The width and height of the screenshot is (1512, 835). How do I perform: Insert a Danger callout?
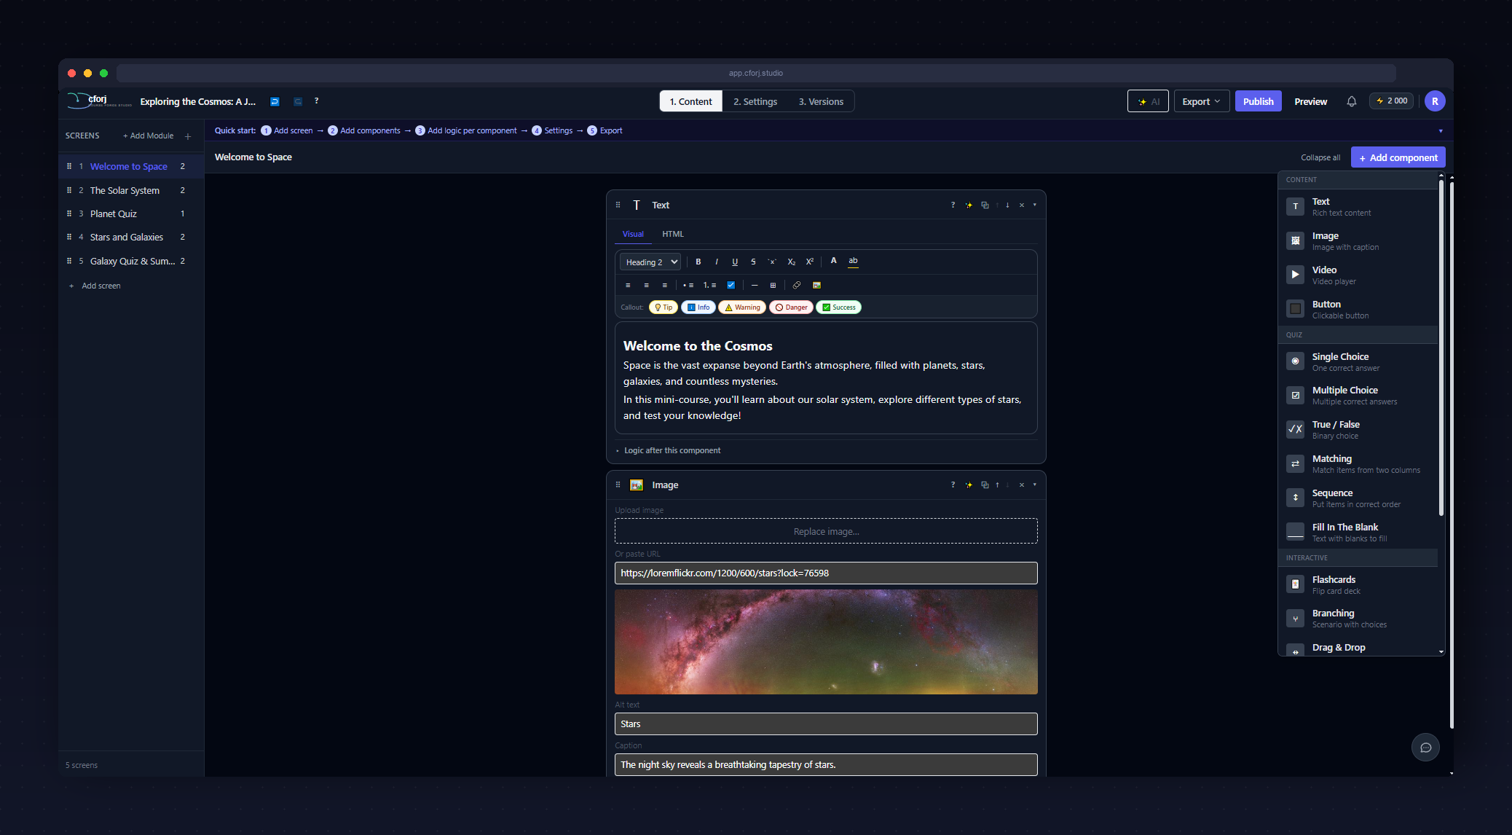pyautogui.click(x=791, y=307)
